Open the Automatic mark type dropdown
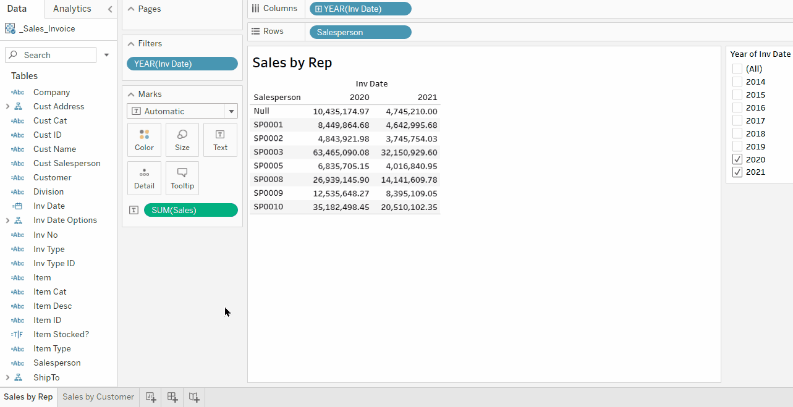 (x=182, y=111)
